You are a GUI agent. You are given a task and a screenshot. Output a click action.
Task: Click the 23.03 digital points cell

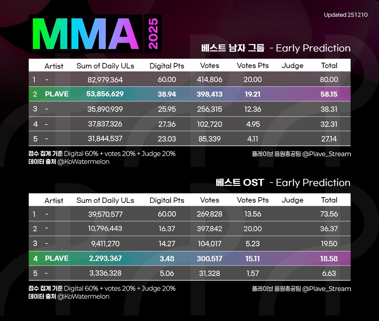[x=167, y=139]
